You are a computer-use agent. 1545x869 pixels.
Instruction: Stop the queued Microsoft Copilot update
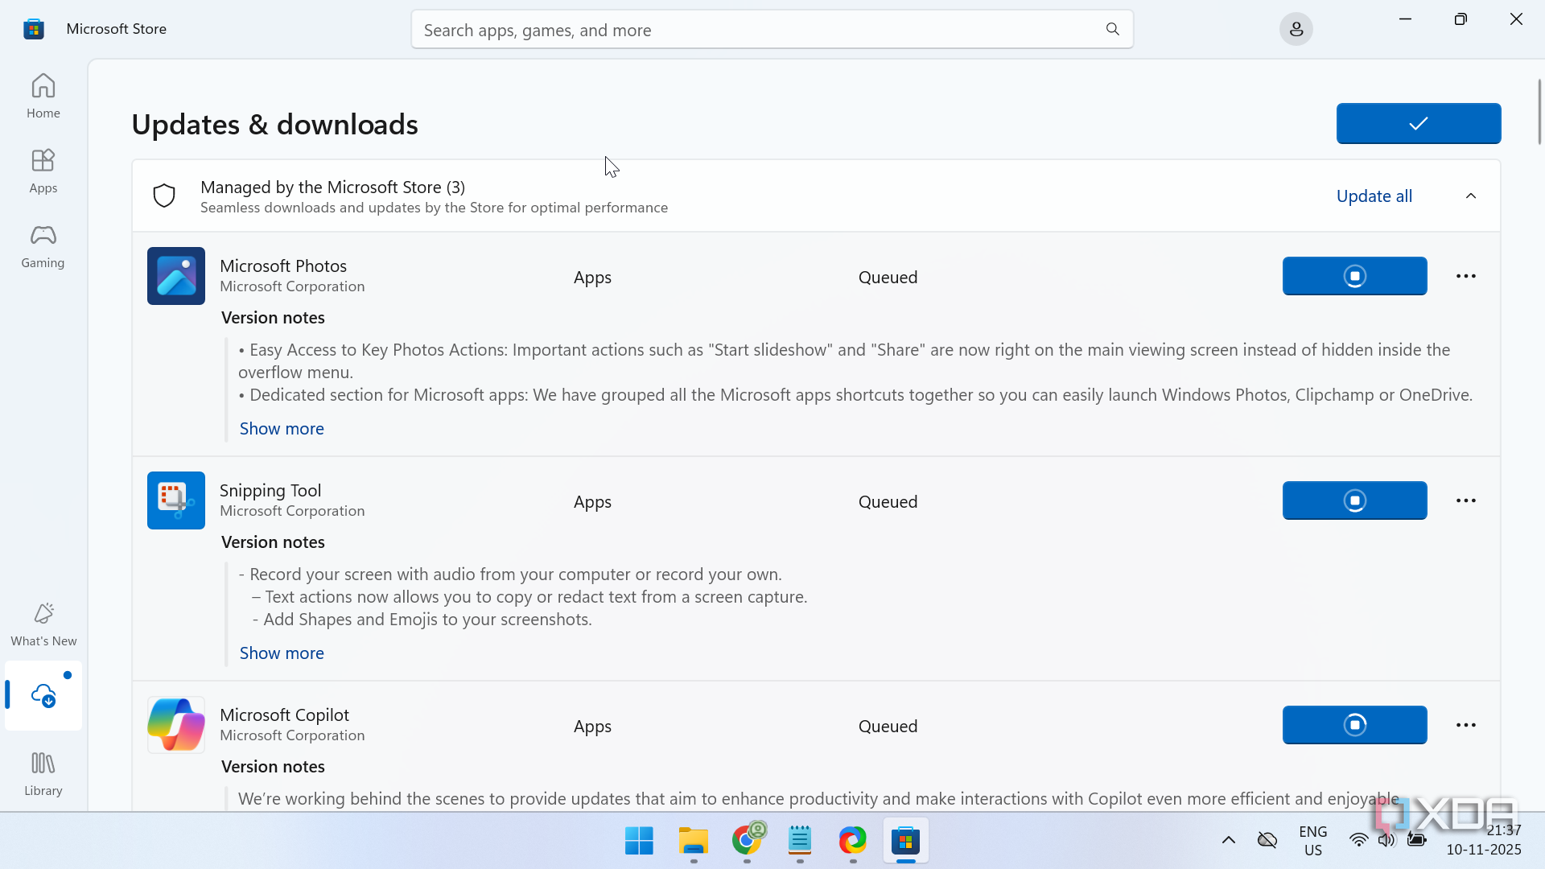[x=1354, y=725]
